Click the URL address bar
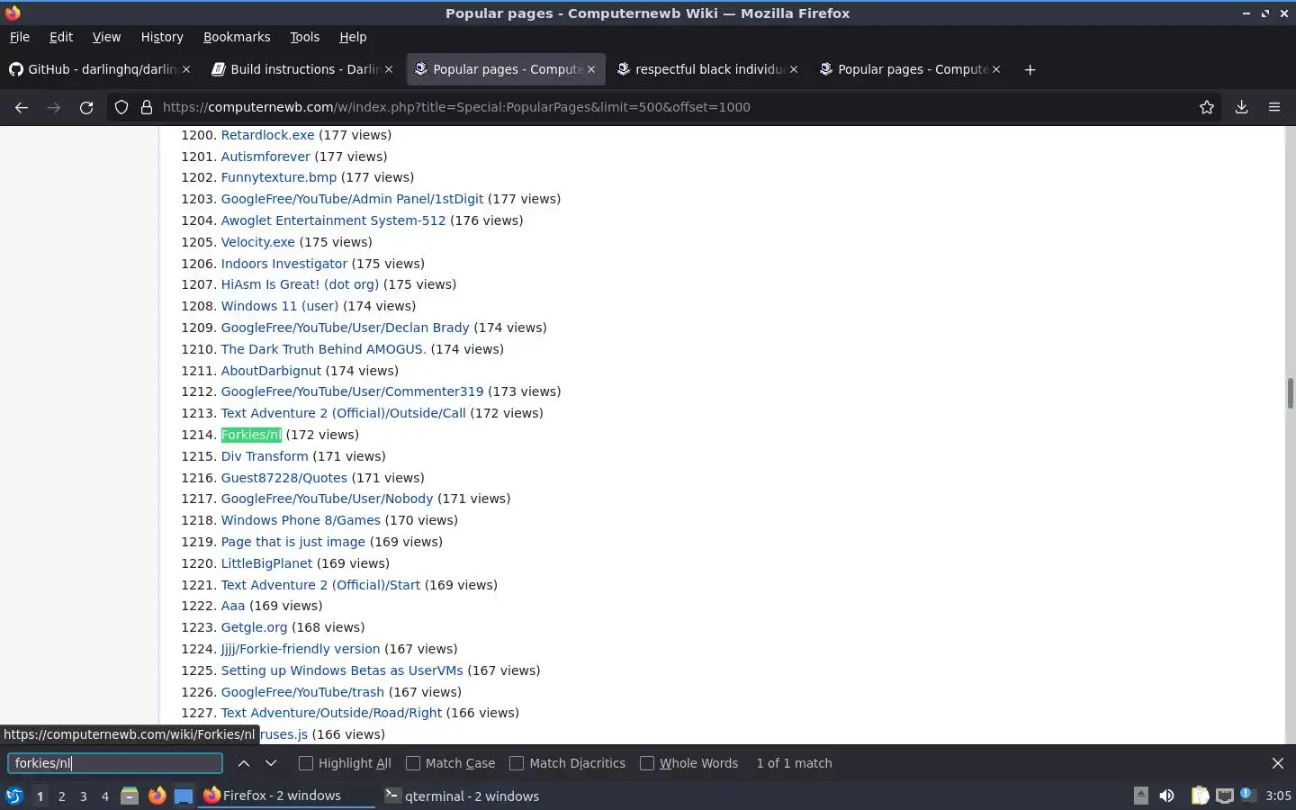 [x=666, y=107]
